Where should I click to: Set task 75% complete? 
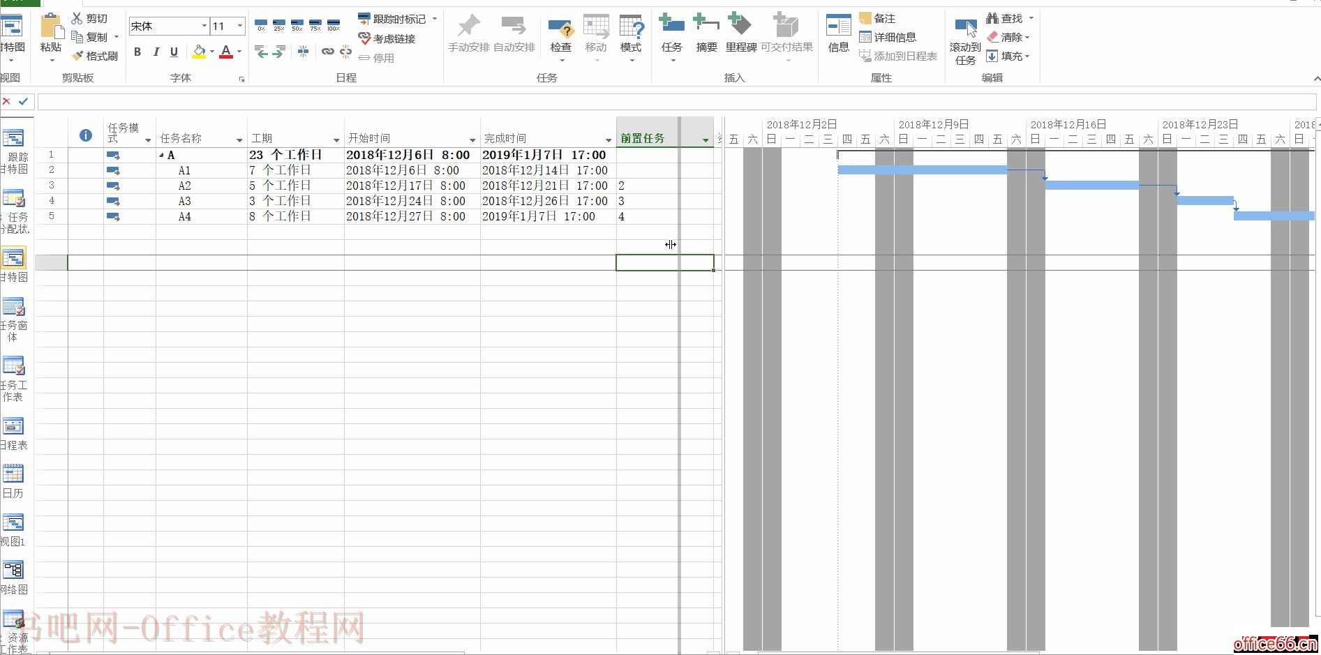(x=315, y=25)
